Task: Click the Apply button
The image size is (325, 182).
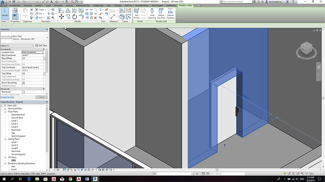Action: tap(41, 97)
